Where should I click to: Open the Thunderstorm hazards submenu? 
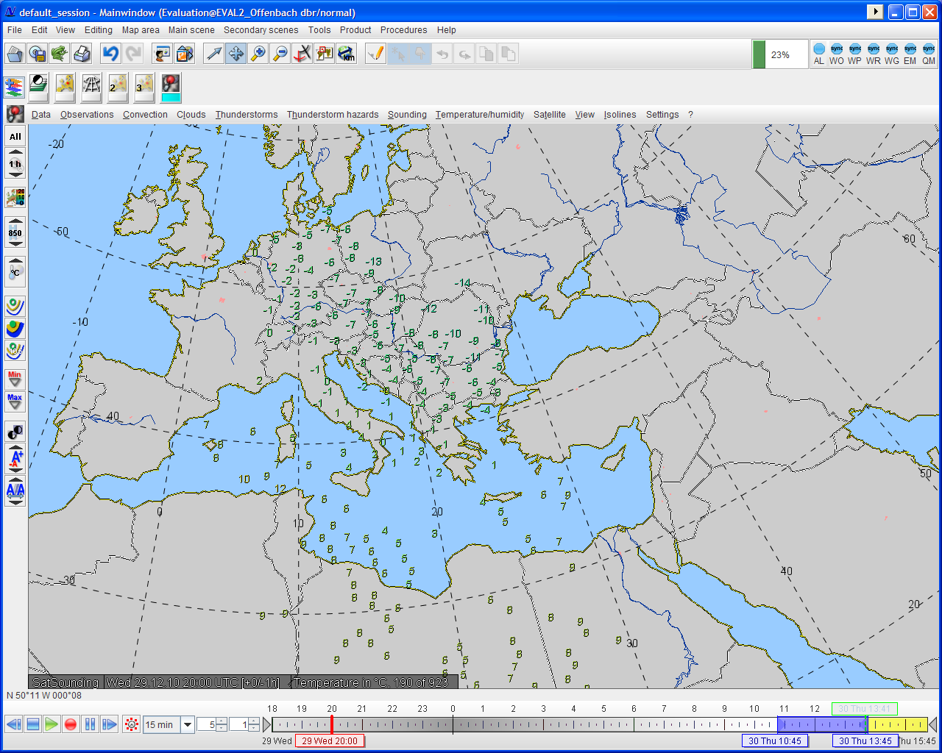333,115
